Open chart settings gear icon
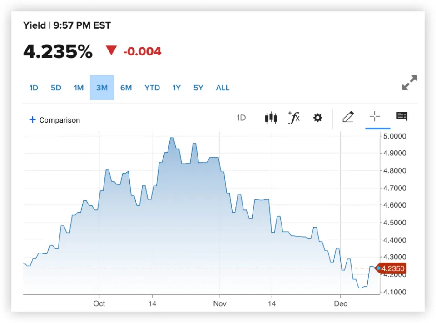This screenshot has width=436, height=323. tap(317, 118)
